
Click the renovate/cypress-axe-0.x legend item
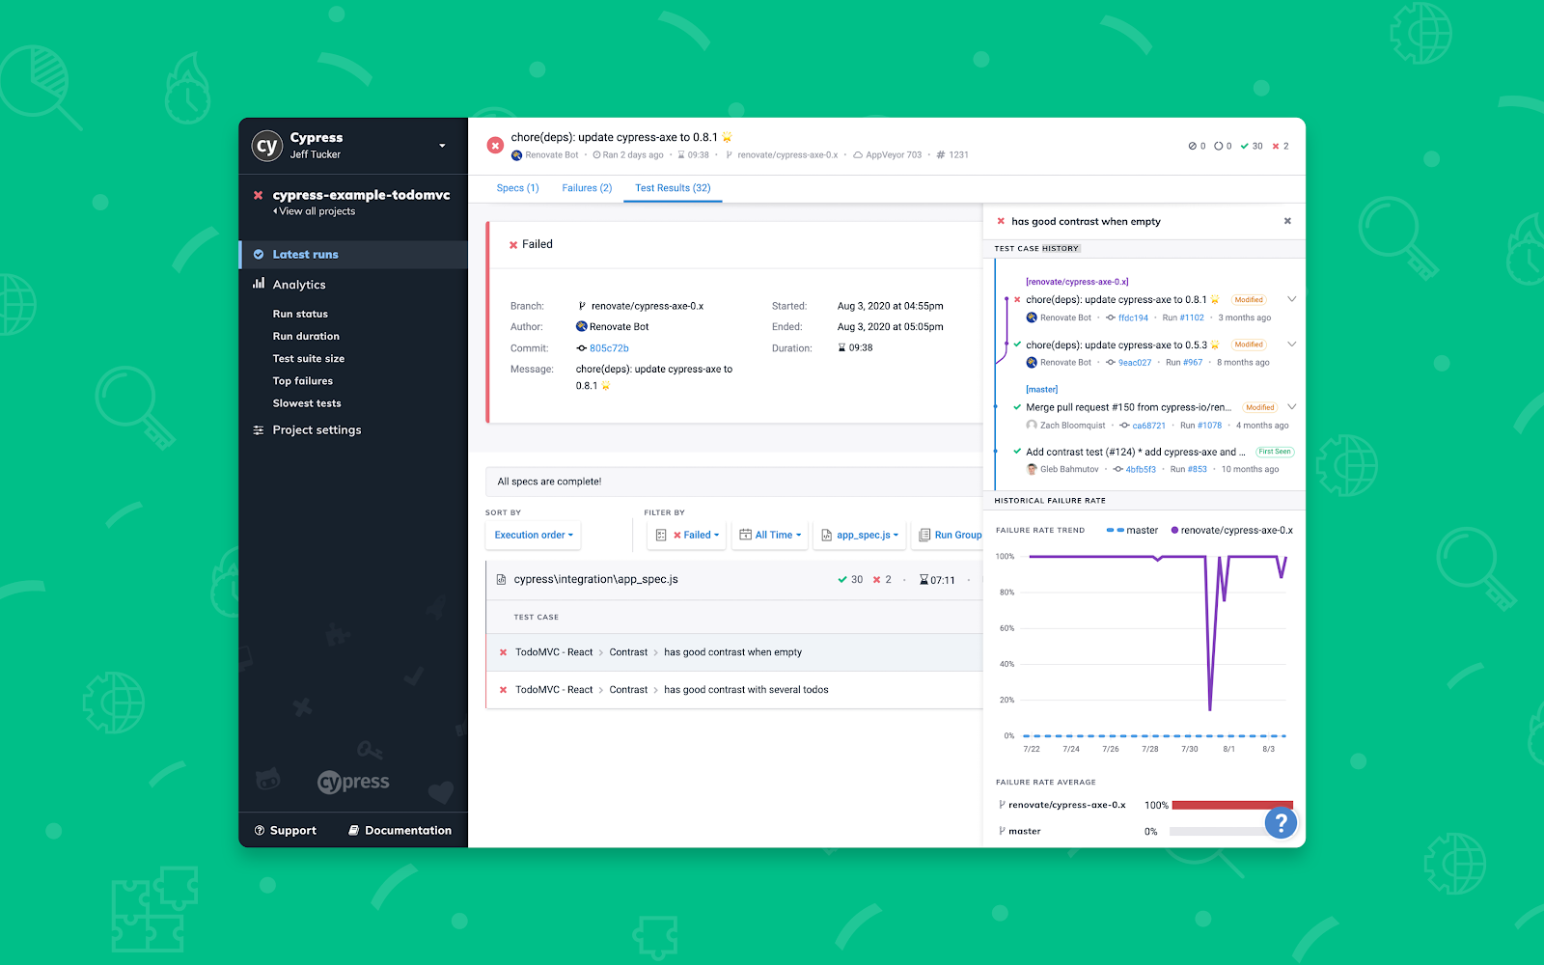[1232, 531]
